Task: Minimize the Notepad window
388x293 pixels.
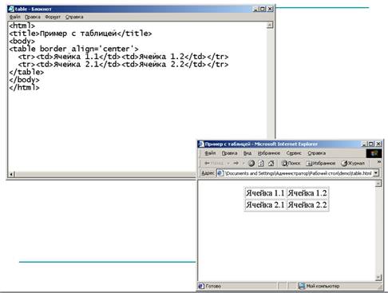Action: [x=255, y=9]
